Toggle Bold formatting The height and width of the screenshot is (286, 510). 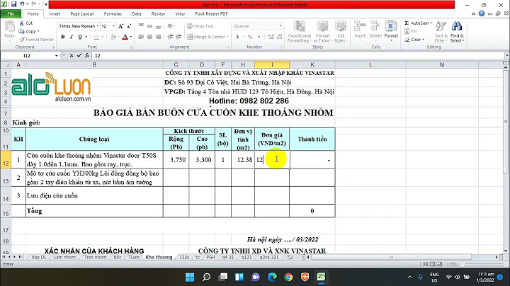pos(63,37)
